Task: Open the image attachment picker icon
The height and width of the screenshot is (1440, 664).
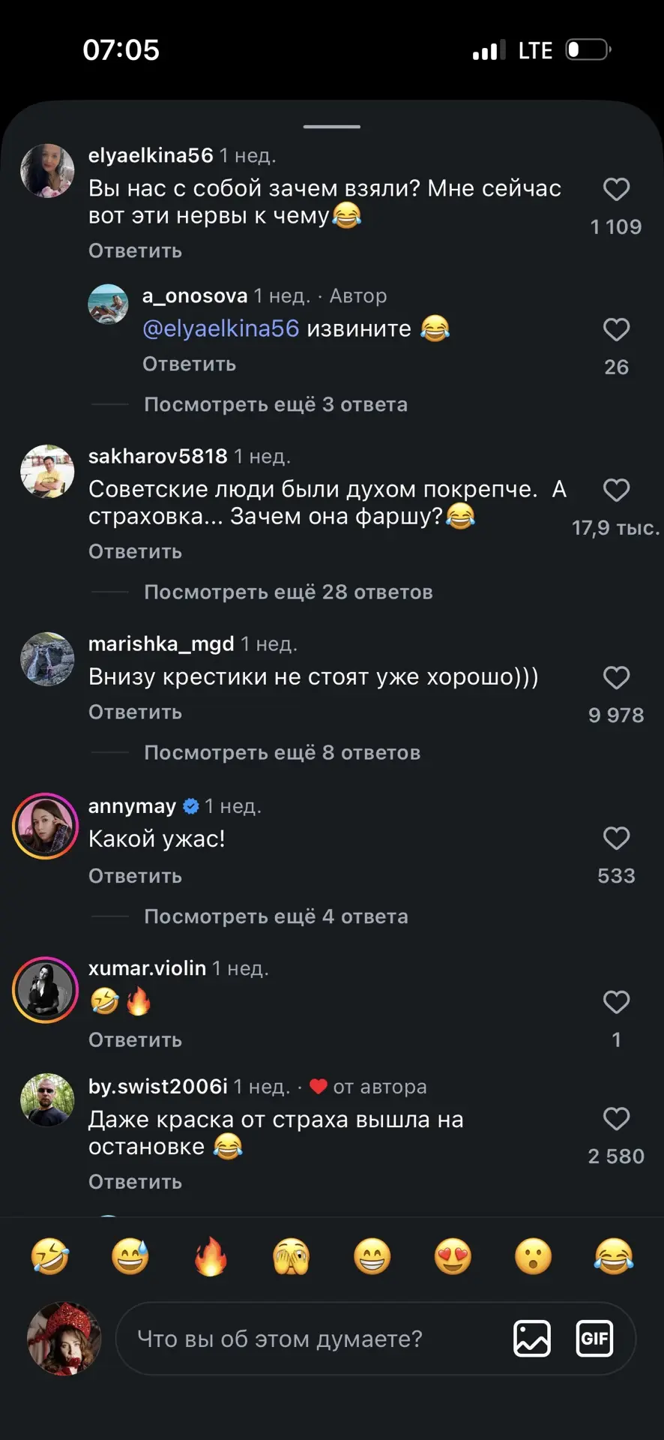Action: [532, 1339]
